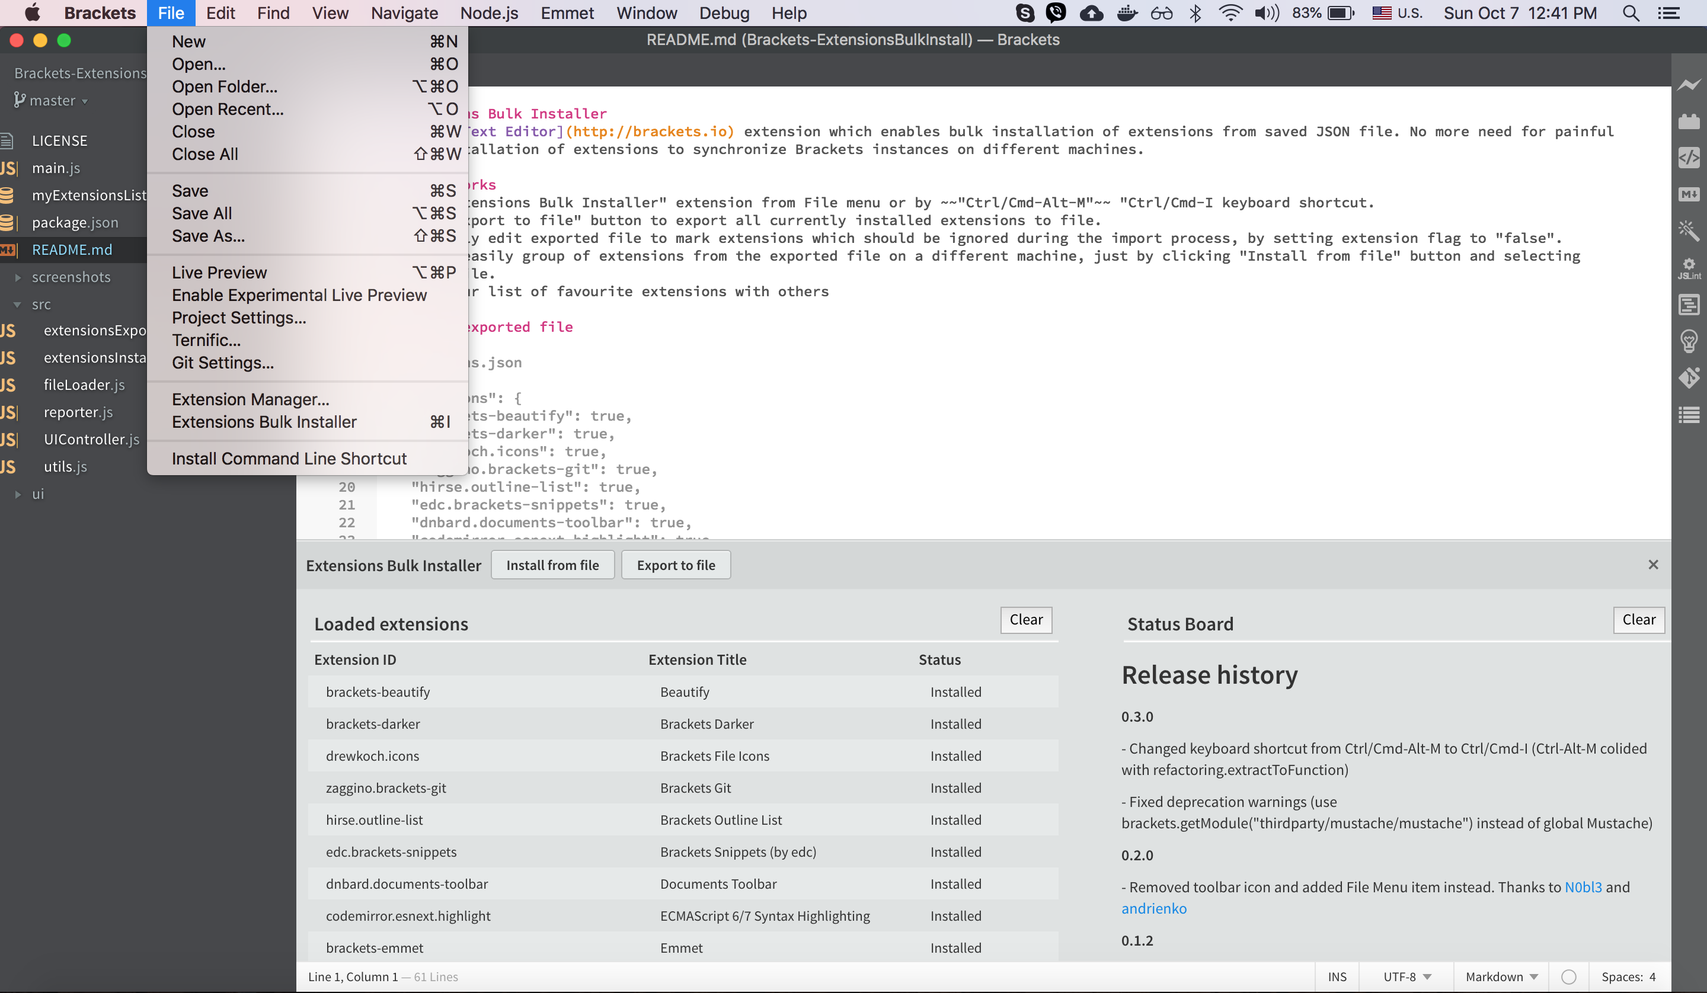This screenshot has width=1707, height=993.
Task: Click the Live Preview lightning bolt icon
Action: click(1689, 85)
